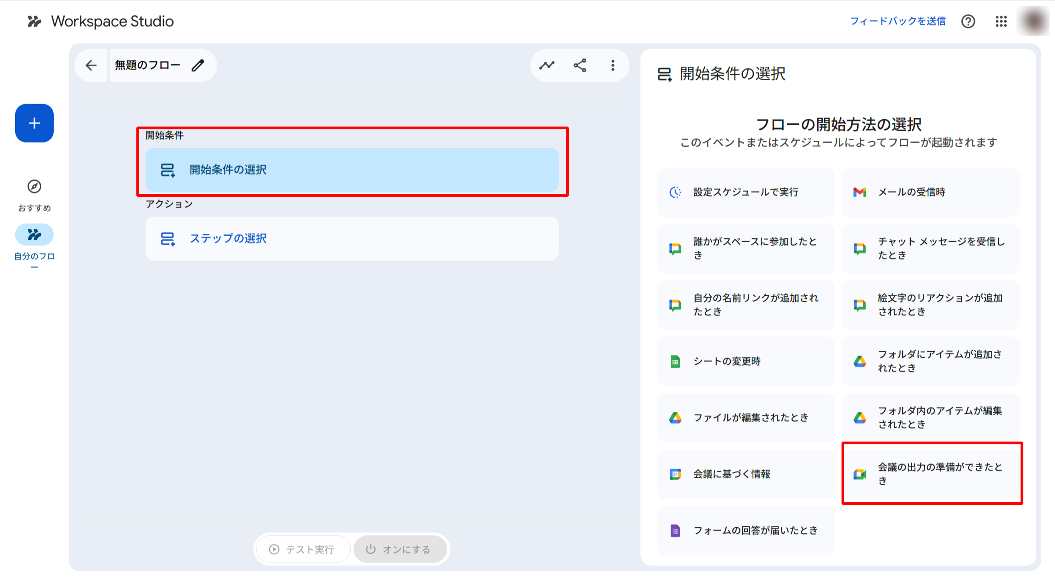The height and width of the screenshot is (586, 1055).
Task: Open the Google apps grid icon
Action: pyautogui.click(x=1001, y=22)
